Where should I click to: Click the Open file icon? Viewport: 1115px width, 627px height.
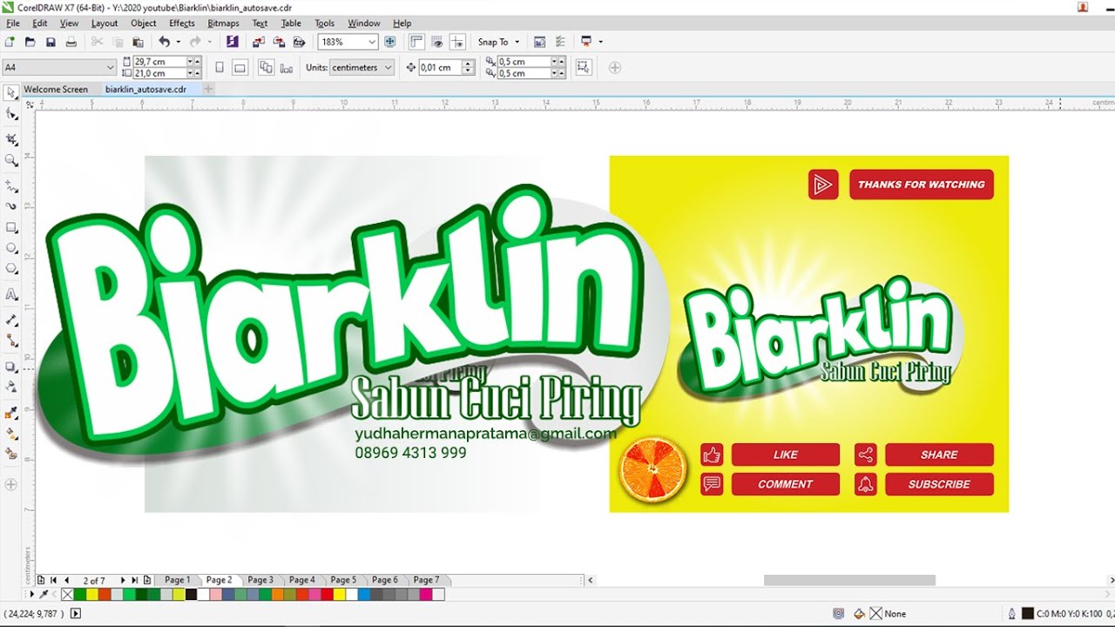point(30,42)
